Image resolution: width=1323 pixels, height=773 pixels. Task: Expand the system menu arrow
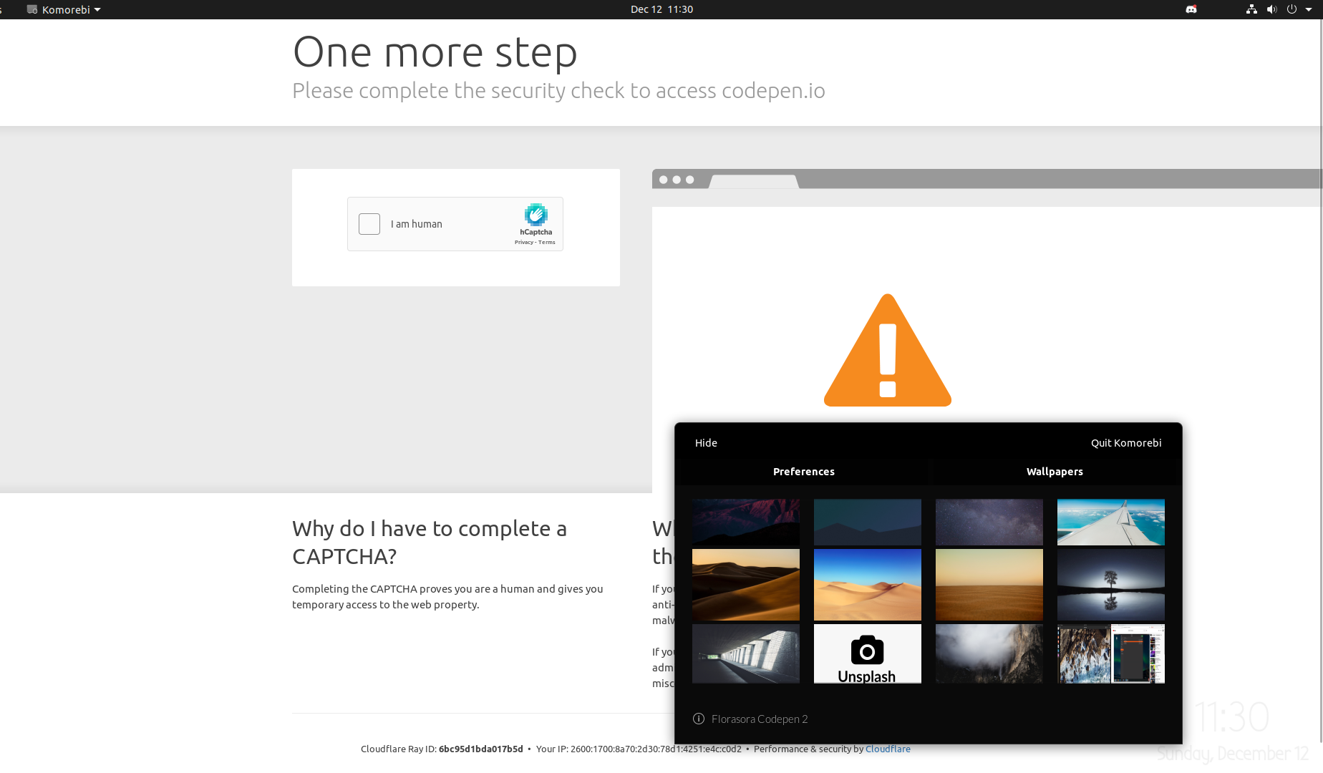pyautogui.click(x=1309, y=9)
